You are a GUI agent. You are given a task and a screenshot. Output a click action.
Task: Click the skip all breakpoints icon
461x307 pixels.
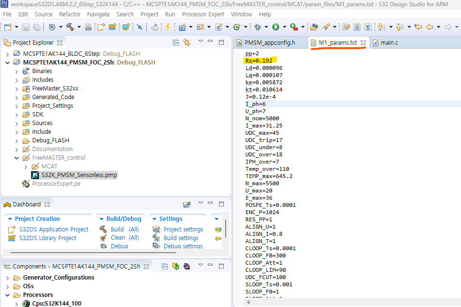tap(140, 27)
